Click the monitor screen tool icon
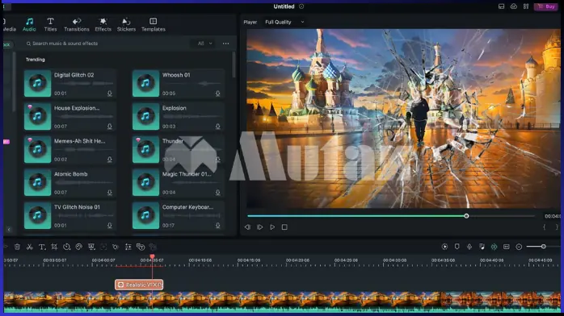The height and width of the screenshot is (316, 564). [x=91, y=247]
